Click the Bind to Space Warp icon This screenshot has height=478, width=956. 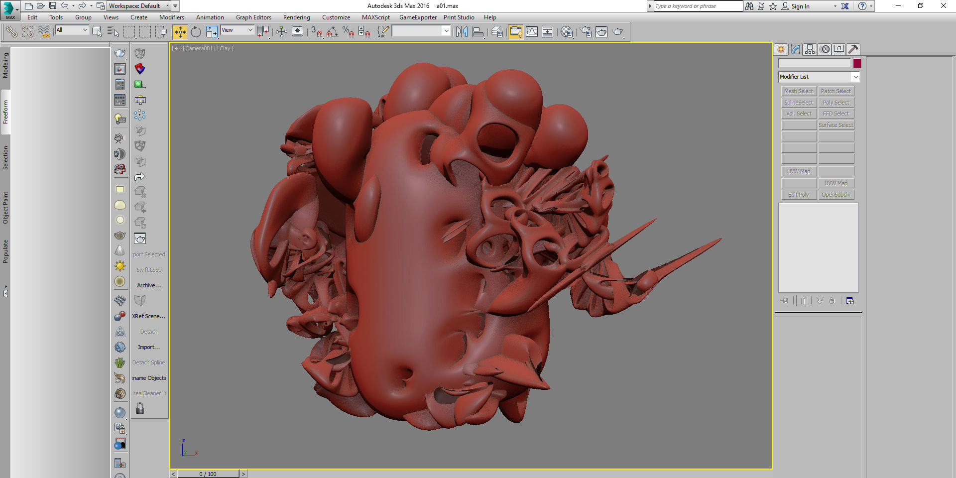click(44, 32)
